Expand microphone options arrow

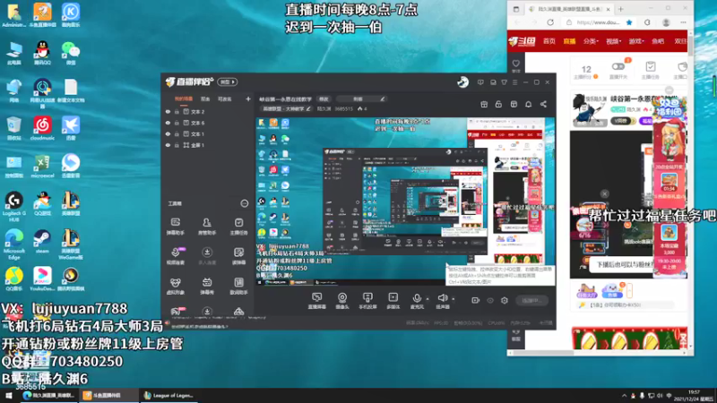pos(428,299)
